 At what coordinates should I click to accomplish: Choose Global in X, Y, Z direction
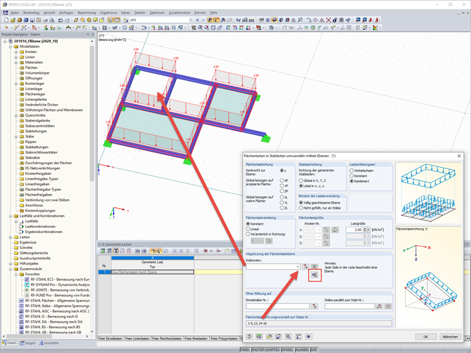point(301,181)
